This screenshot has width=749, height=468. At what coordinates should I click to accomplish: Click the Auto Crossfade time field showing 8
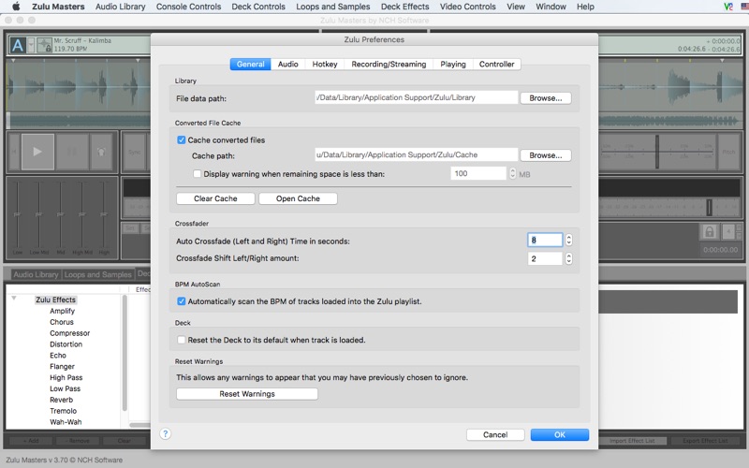545,240
